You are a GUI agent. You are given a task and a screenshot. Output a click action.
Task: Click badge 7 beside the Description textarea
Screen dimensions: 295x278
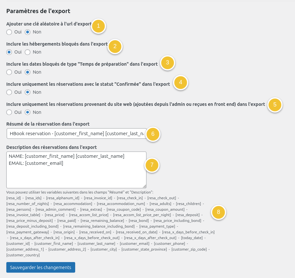(152, 165)
